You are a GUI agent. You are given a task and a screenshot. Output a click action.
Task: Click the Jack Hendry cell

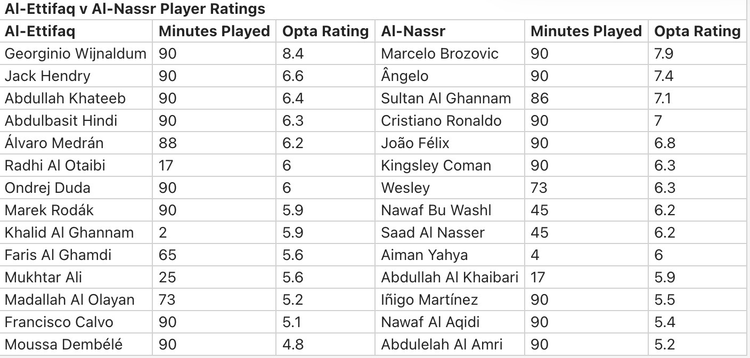47,76
